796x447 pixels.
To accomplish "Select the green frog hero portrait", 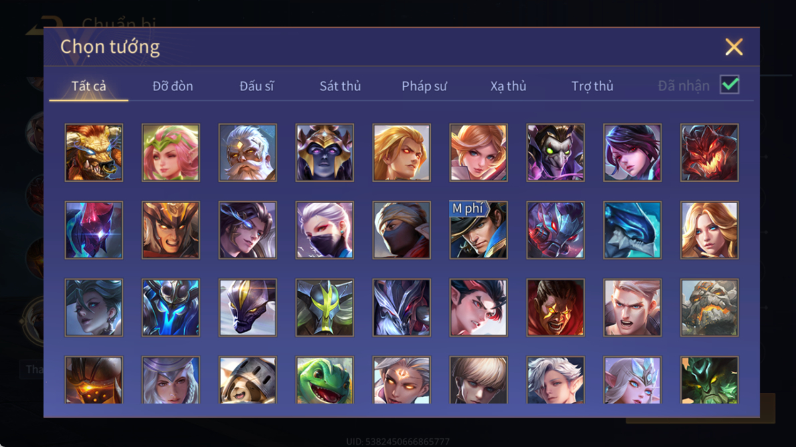I will click(325, 380).
